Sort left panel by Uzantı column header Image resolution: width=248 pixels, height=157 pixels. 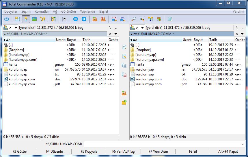(61, 40)
